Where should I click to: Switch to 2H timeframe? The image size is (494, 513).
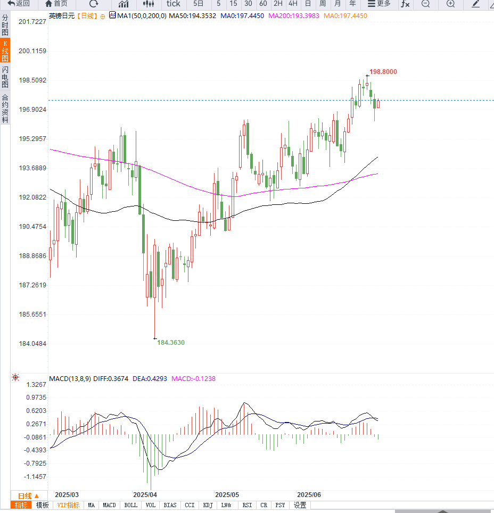pos(278,4)
